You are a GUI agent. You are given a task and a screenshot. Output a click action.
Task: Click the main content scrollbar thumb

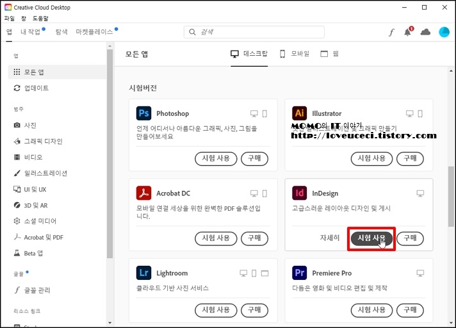point(451,196)
